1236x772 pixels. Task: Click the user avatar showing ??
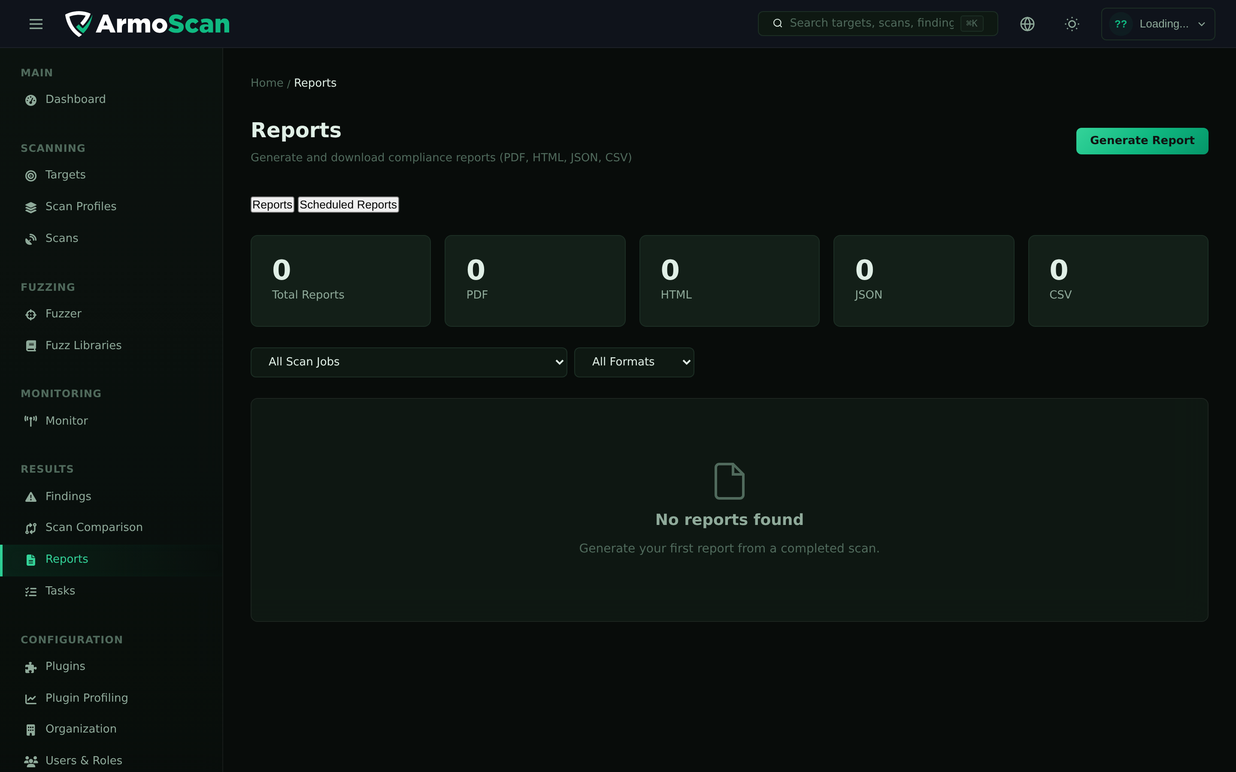[x=1121, y=24]
